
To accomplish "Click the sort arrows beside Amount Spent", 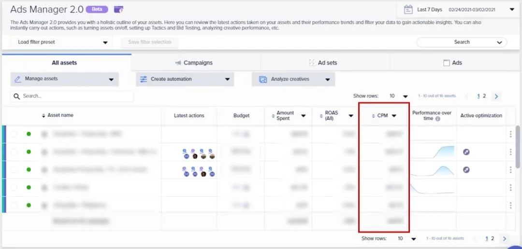I will click(x=273, y=115).
